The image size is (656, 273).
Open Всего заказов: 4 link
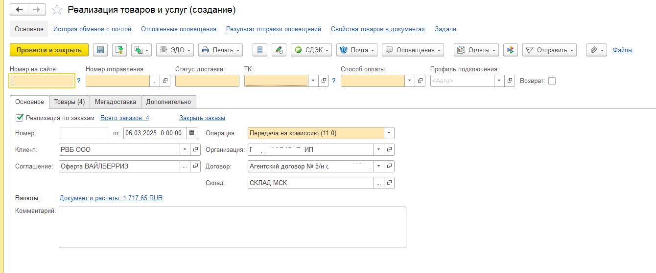125,118
